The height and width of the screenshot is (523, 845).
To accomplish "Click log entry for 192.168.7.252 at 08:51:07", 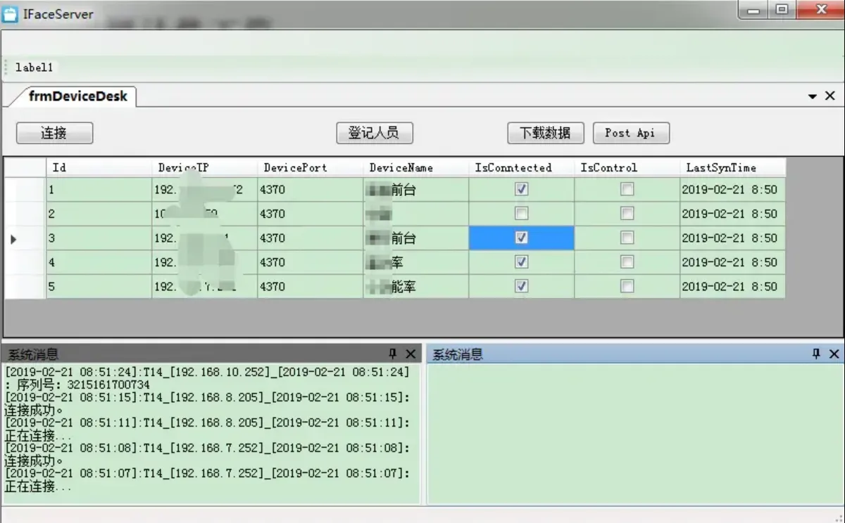I will click(207, 473).
